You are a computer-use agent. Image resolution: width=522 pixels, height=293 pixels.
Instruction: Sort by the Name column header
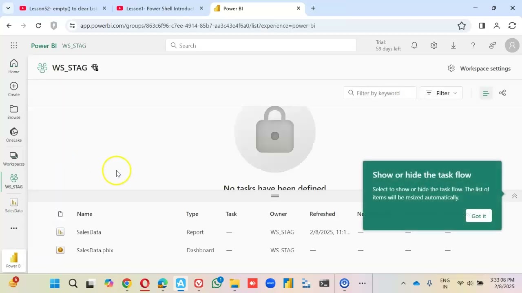[x=85, y=214]
